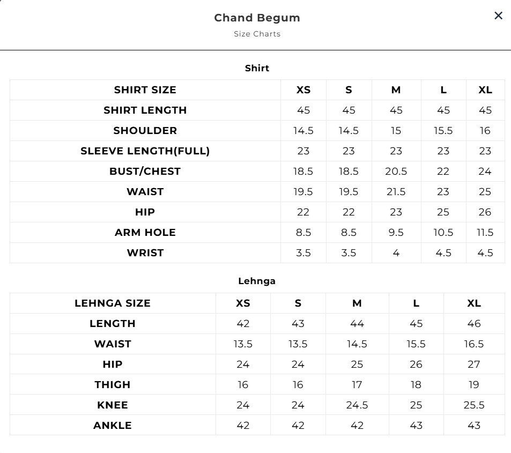
Task: Select the Lehnga table heading
Action: point(257,281)
